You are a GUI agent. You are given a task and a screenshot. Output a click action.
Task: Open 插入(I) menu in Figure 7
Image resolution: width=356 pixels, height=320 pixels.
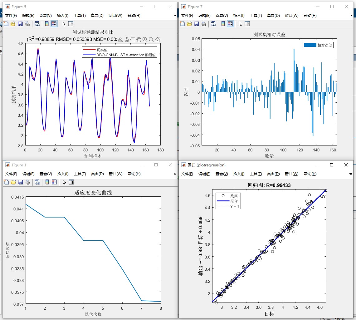click(239, 15)
